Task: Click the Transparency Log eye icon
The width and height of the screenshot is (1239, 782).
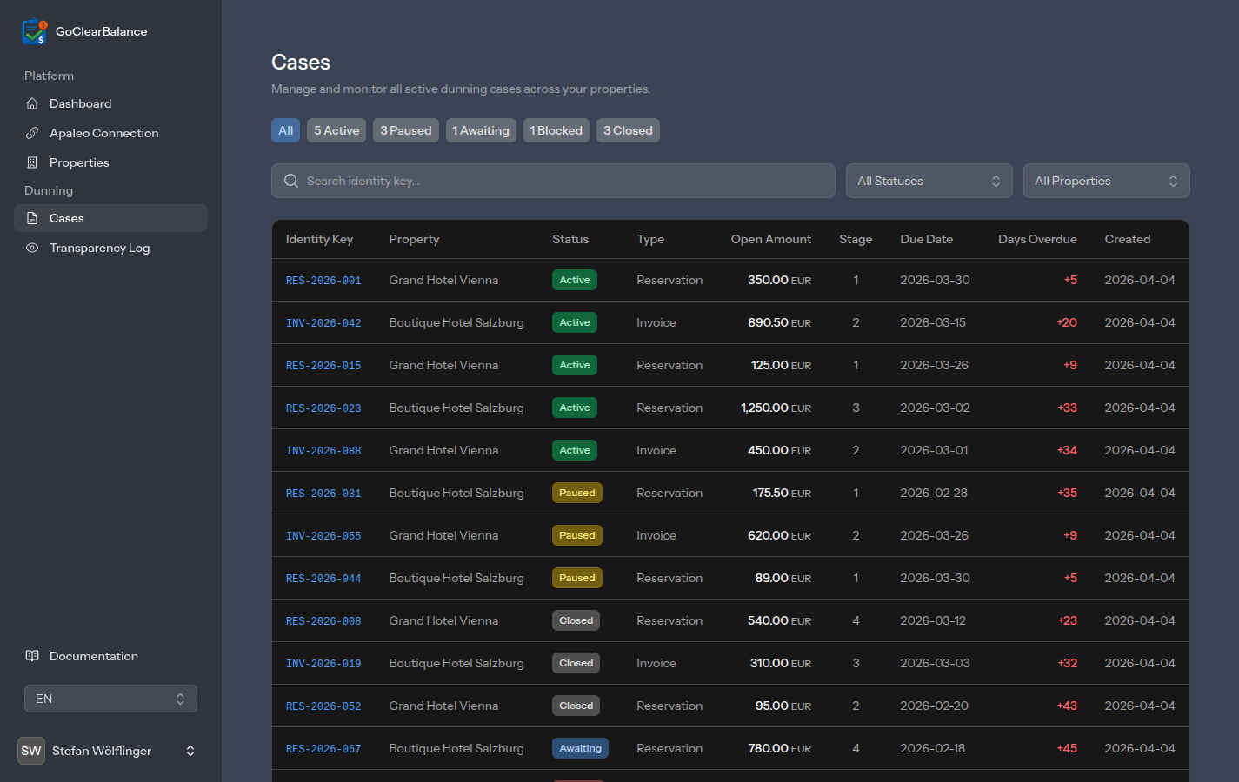Action: point(32,248)
